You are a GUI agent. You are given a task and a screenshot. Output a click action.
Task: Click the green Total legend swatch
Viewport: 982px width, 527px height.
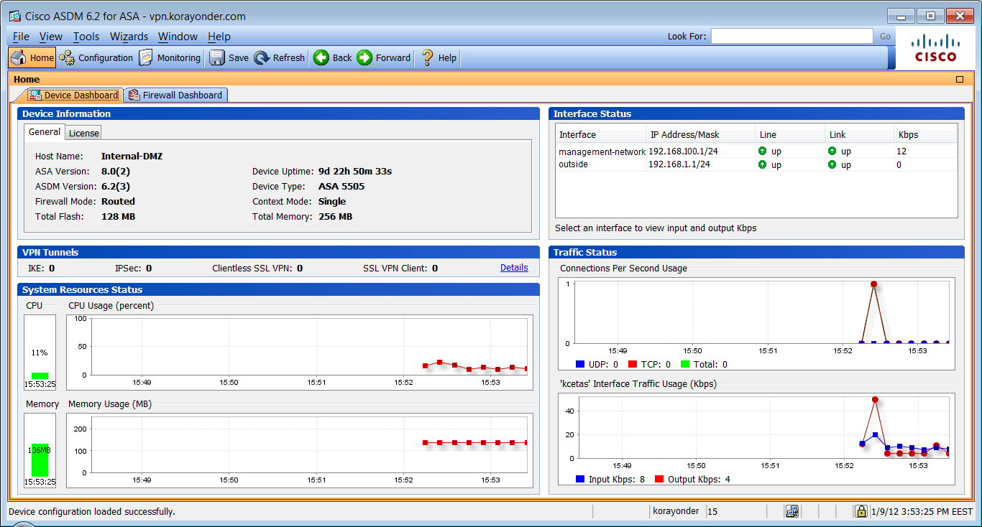(685, 365)
